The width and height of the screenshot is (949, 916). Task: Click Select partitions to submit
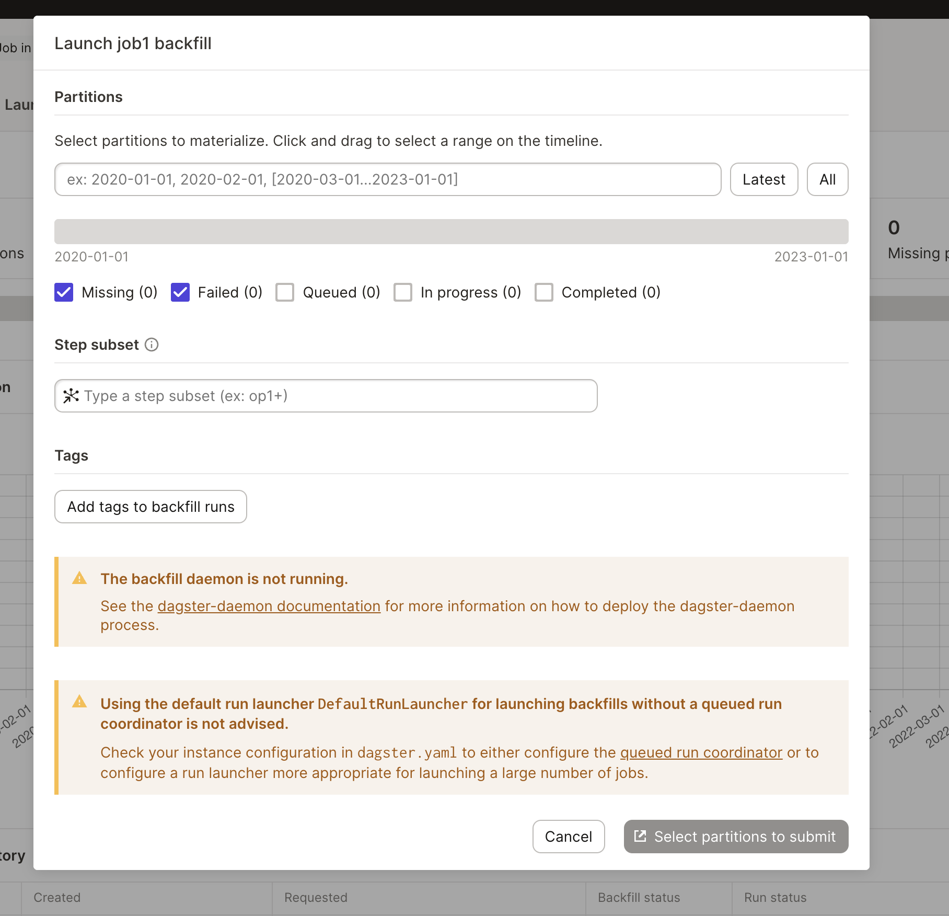point(735,837)
